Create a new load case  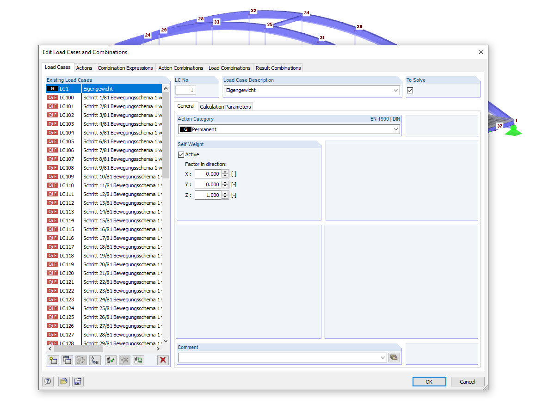pyautogui.click(x=53, y=360)
